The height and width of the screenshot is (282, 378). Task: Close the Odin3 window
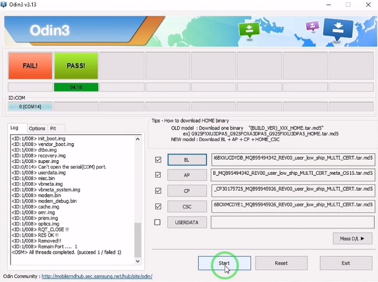click(x=368, y=5)
